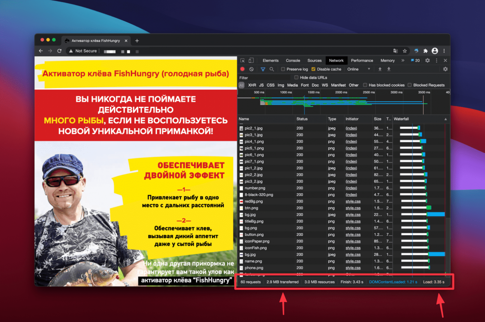The height and width of the screenshot is (322, 485).
Task: Open style.css initiator link for redBg.png
Action: point(353,201)
